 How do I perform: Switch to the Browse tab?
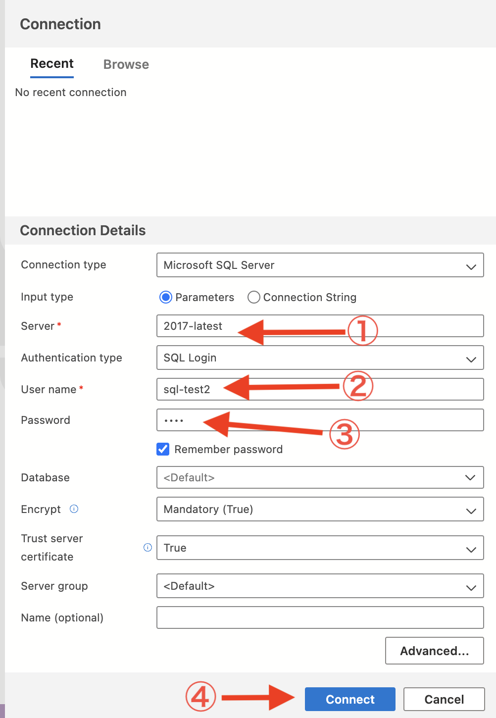(x=126, y=64)
